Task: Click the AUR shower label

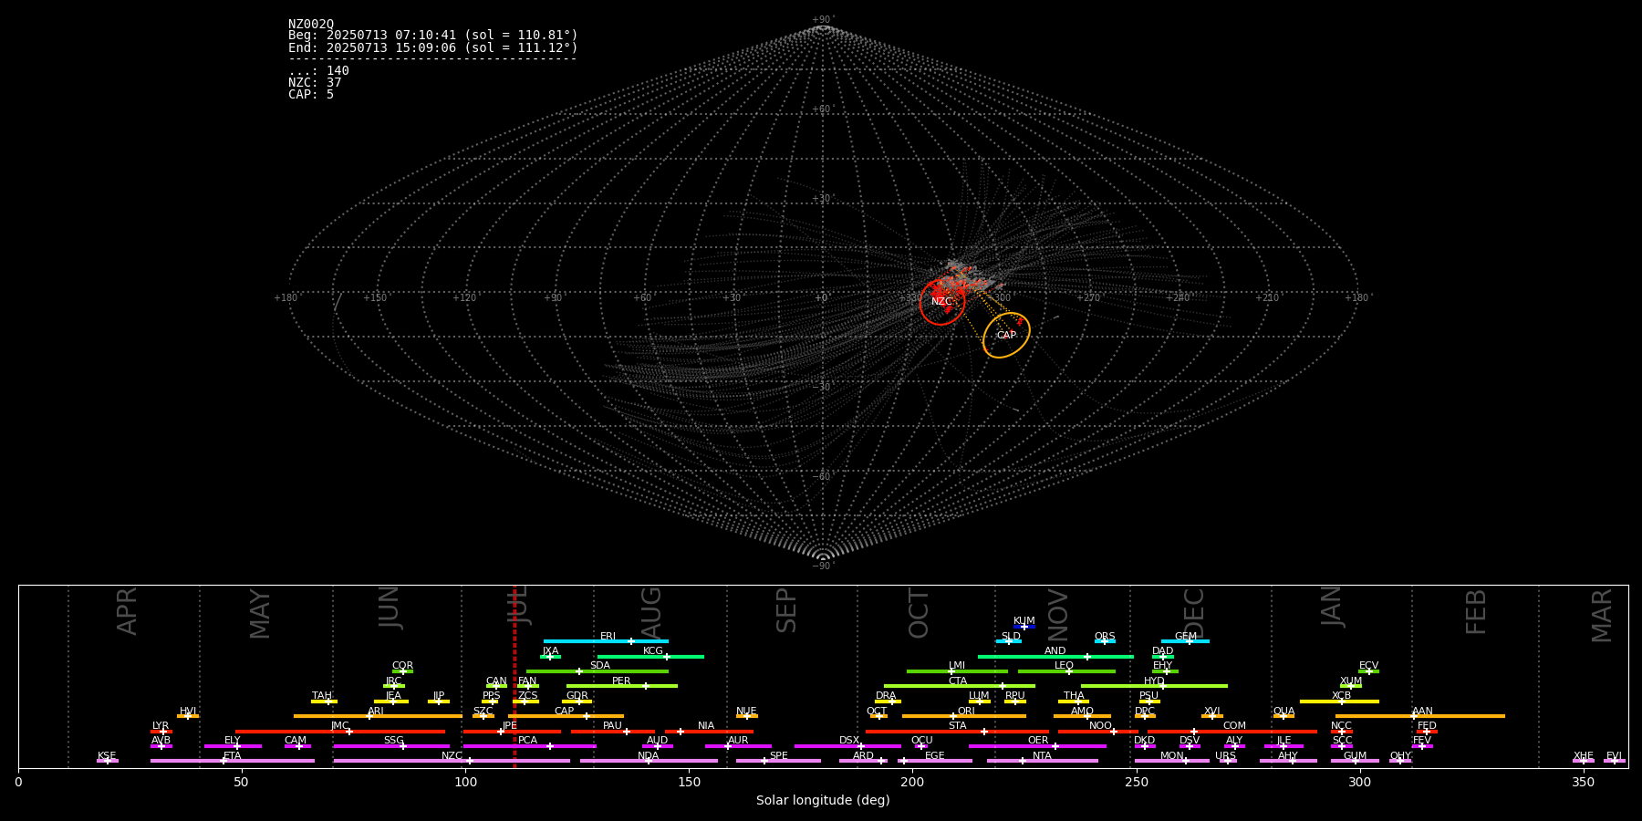Action: 738,740
